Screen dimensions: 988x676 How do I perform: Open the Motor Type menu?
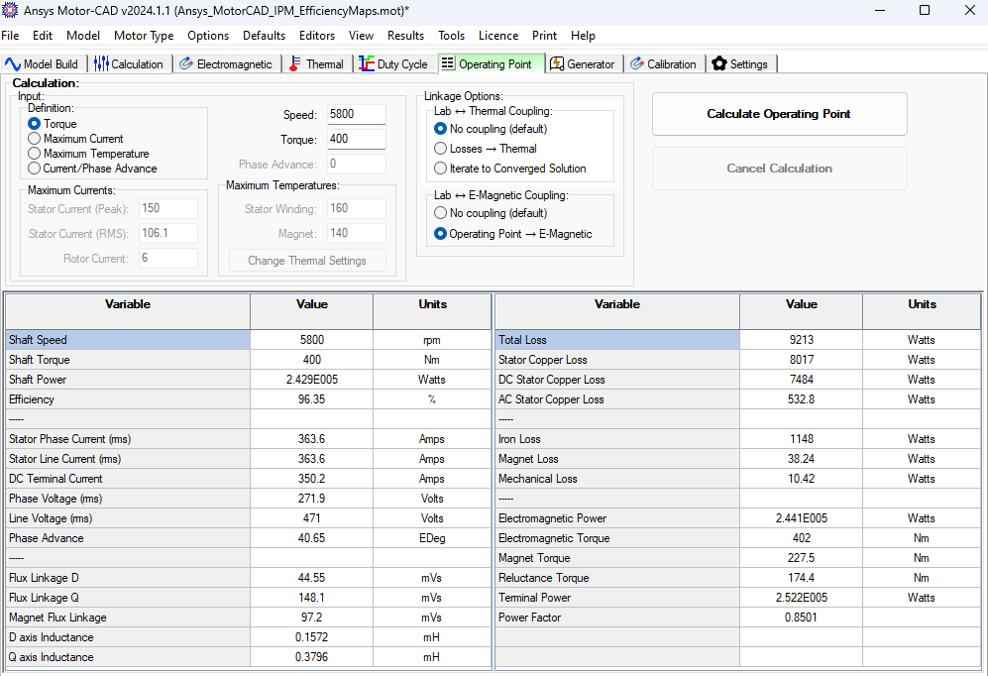click(143, 36)
